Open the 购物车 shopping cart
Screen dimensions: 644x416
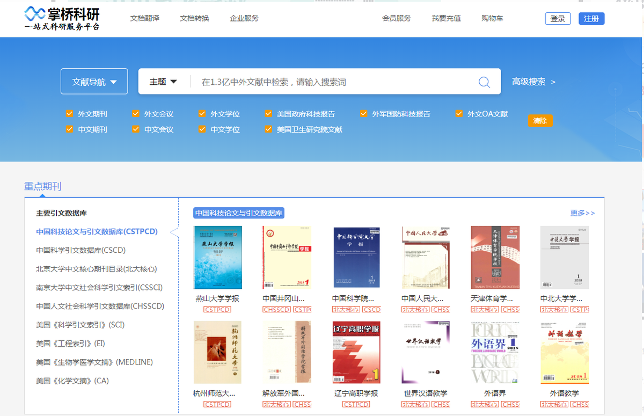click(493, 18)
